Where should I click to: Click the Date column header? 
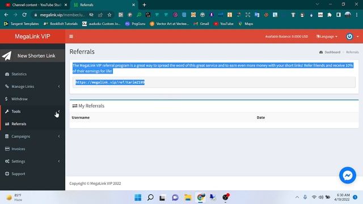coord(261,117)
